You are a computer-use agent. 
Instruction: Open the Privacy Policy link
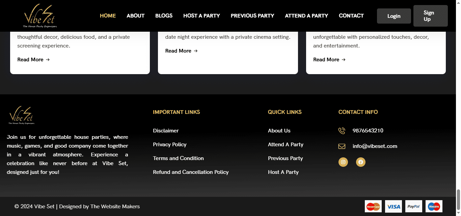coord(169,145)
